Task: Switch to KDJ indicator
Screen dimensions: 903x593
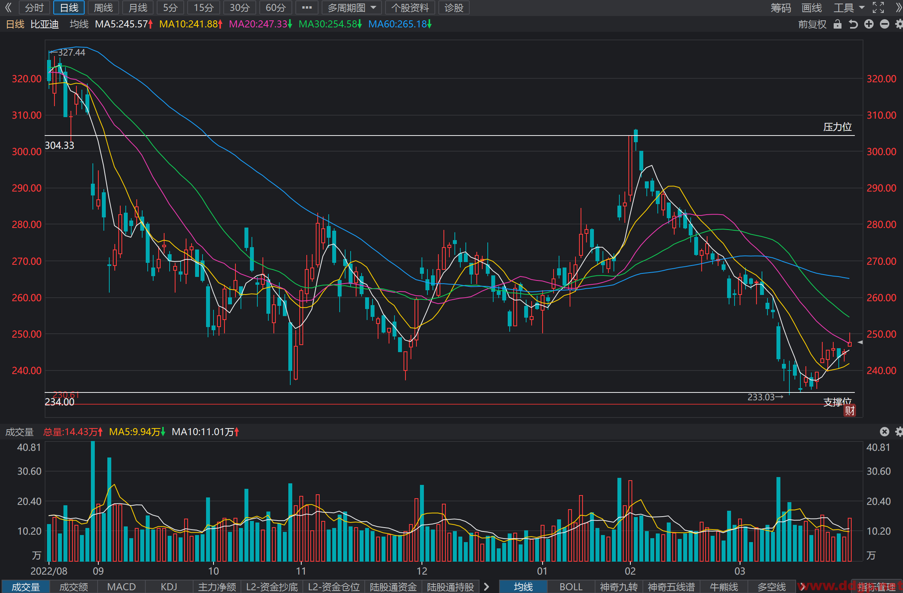Action: point(169,587)
